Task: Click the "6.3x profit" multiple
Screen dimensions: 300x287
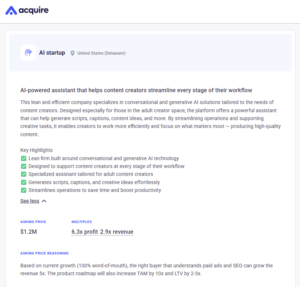Action: pyautogui.click(x=85, y=232)
